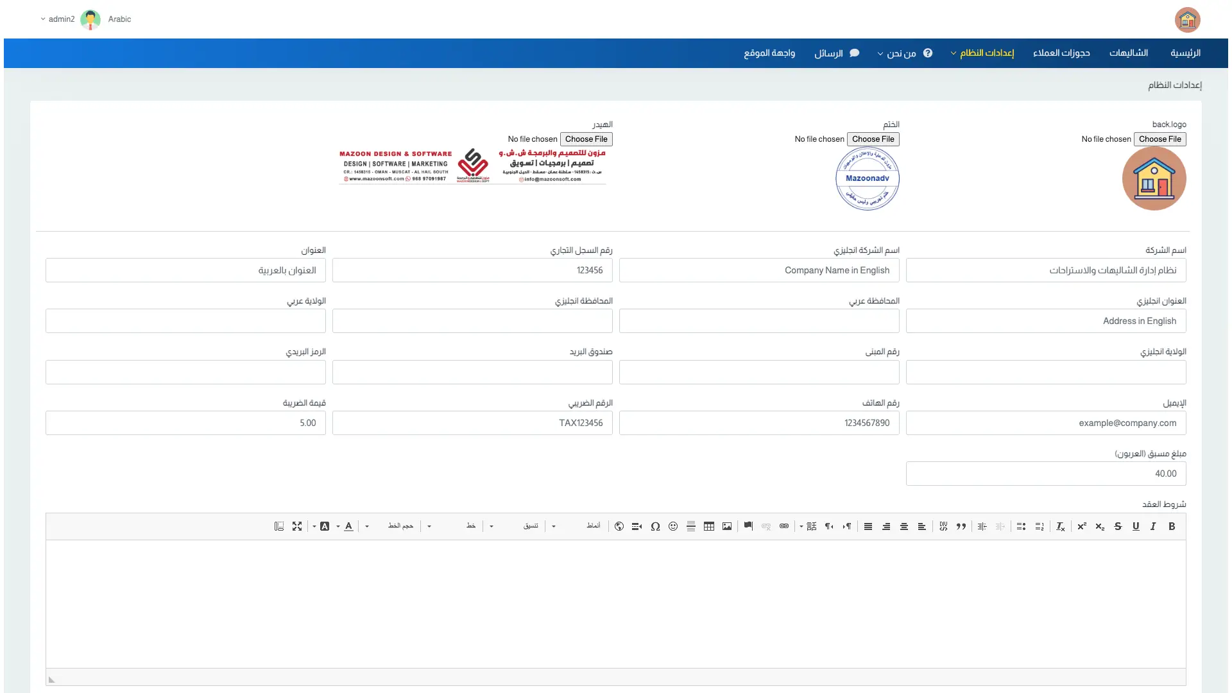The image size is (1232, 693).
Task: Click the Company Name in English field
Action: pos(759,270)
